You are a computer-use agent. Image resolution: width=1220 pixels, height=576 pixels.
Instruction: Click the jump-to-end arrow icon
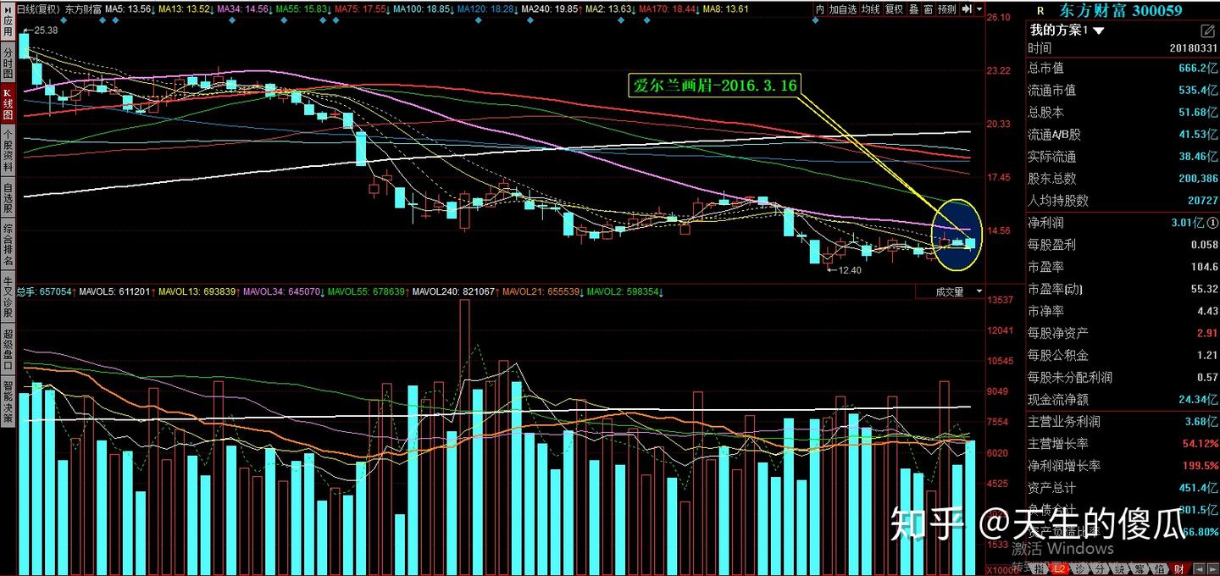pyautogui.click(x=967, y=8)
